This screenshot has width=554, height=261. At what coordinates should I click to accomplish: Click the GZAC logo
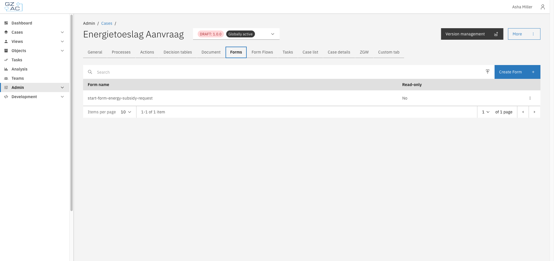pyautogui.click(x=14, y=7)
